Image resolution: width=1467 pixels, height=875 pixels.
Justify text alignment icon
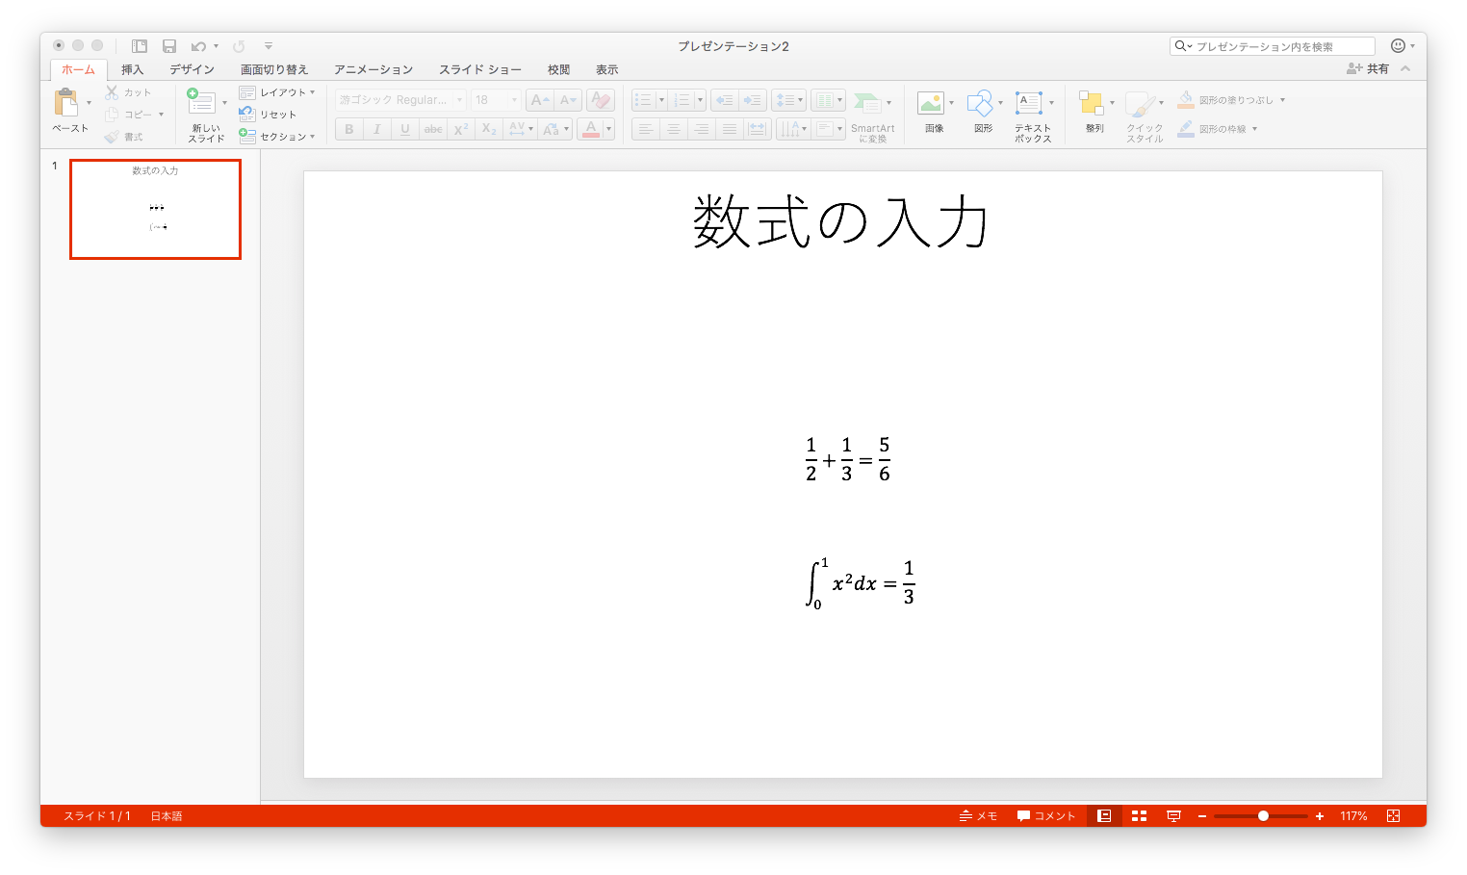coord(730,129)
